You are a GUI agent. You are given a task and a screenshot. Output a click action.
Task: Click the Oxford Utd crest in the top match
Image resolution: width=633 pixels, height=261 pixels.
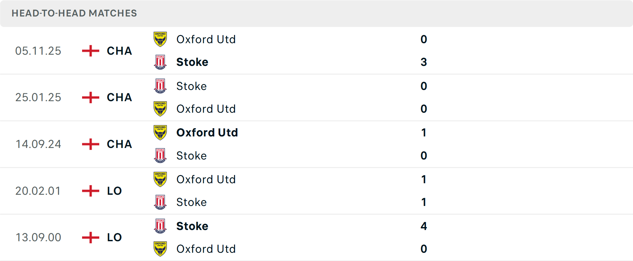[x=160, y=39]
